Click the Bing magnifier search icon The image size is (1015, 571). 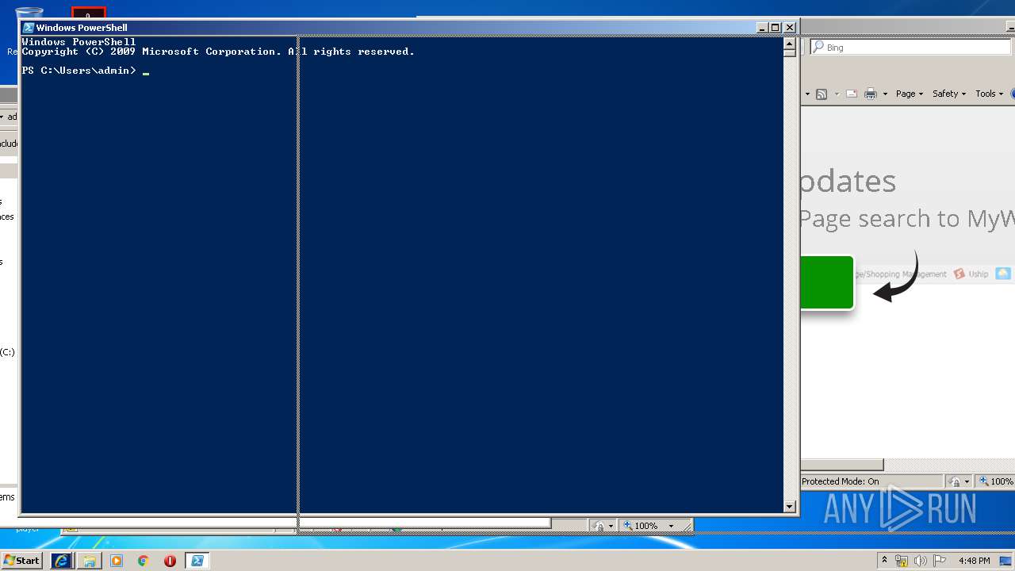(818, 48)
